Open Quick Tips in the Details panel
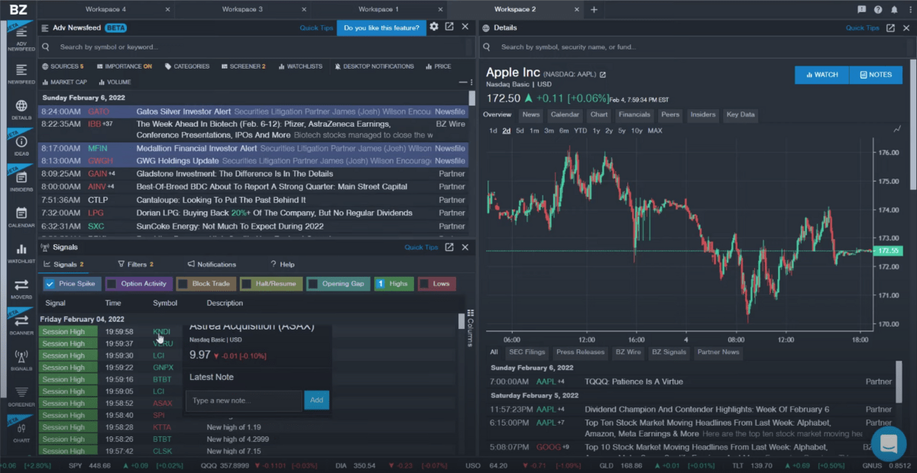This screenshot has height=473, width=917. (862, 27)
